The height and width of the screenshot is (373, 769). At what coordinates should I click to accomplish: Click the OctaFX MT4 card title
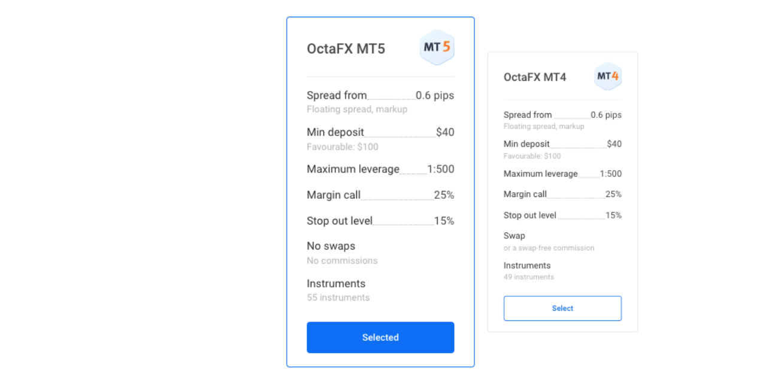click(535, 77)
